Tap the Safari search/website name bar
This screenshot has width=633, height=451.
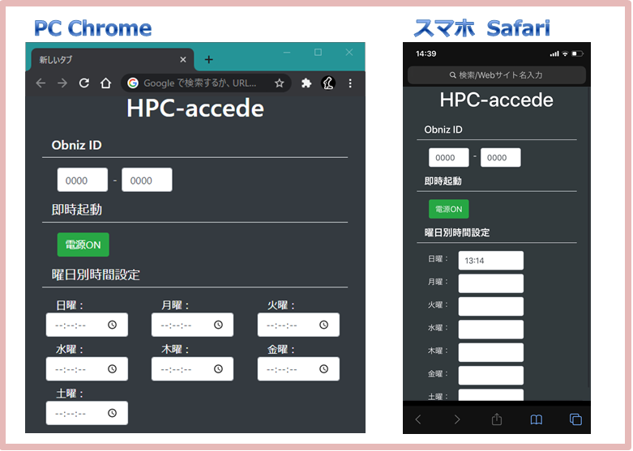(x=496, y=75)
